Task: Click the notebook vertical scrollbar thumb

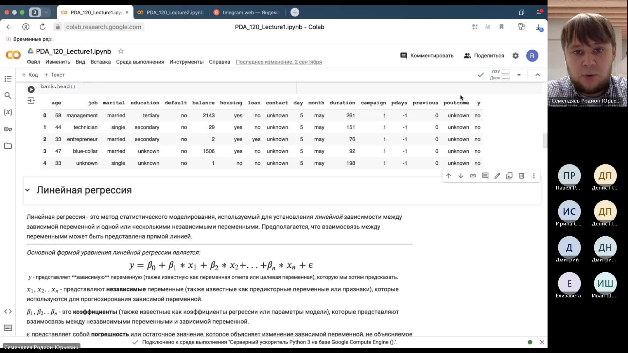Action: point(545,141)
